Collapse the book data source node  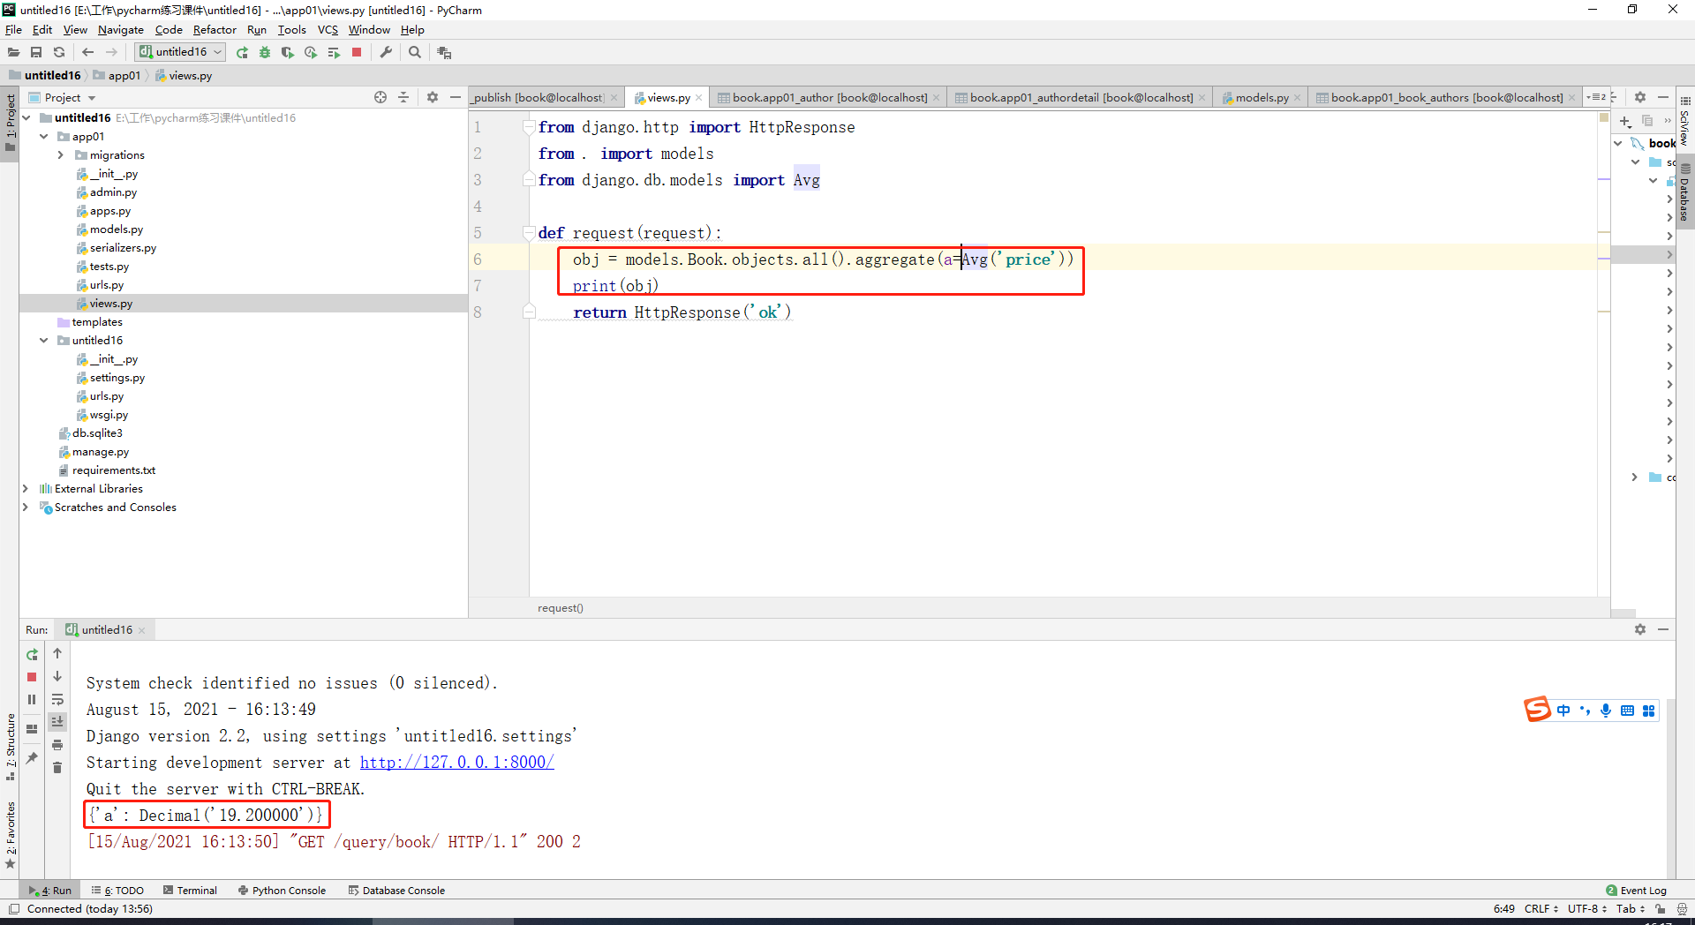[x=1618, y=143]
